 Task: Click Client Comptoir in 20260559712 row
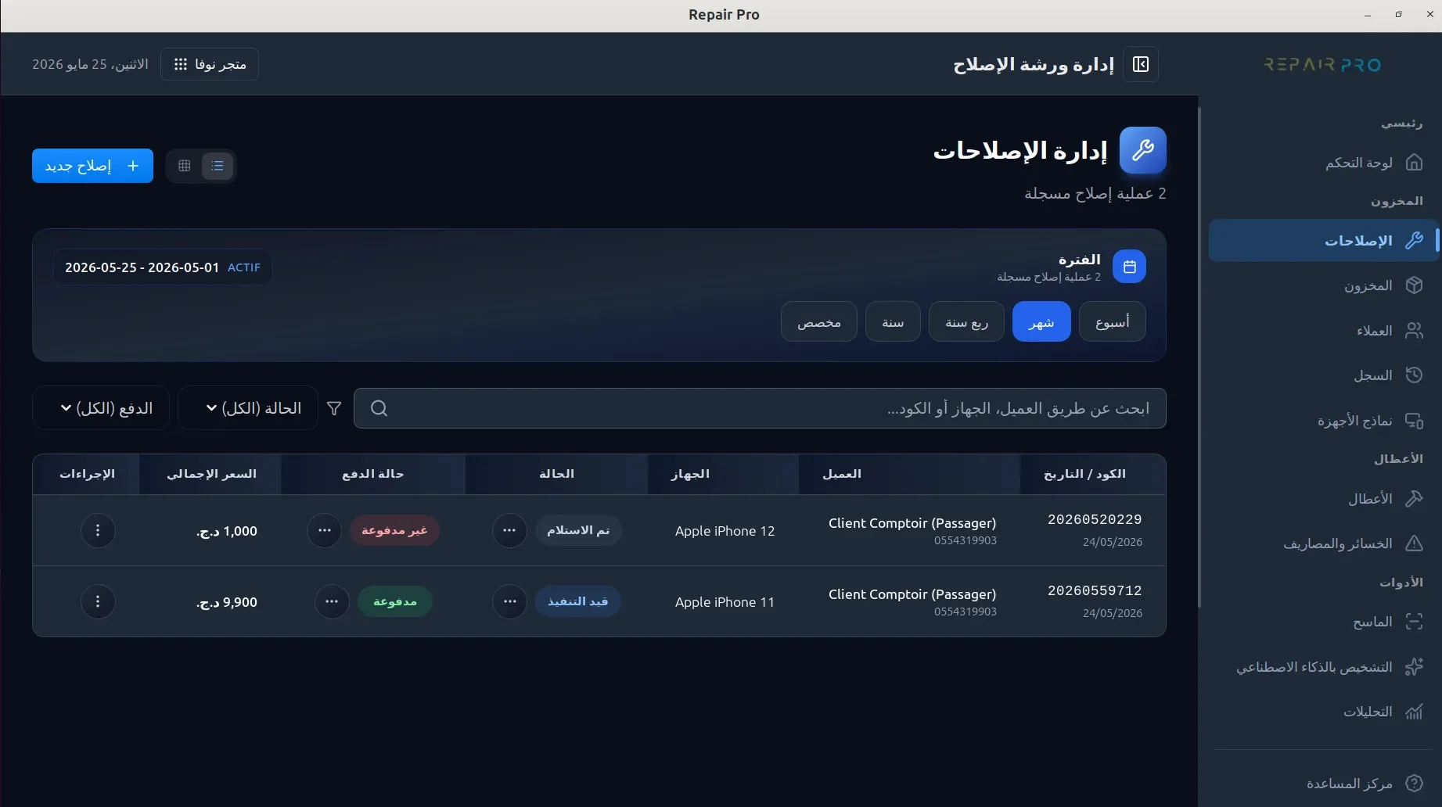(912, 594)
